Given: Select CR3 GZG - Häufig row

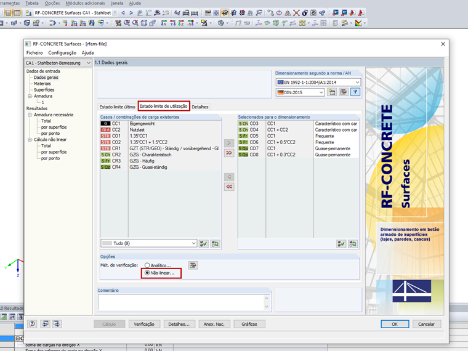Looking at the screenshot, I should point(160,161).
